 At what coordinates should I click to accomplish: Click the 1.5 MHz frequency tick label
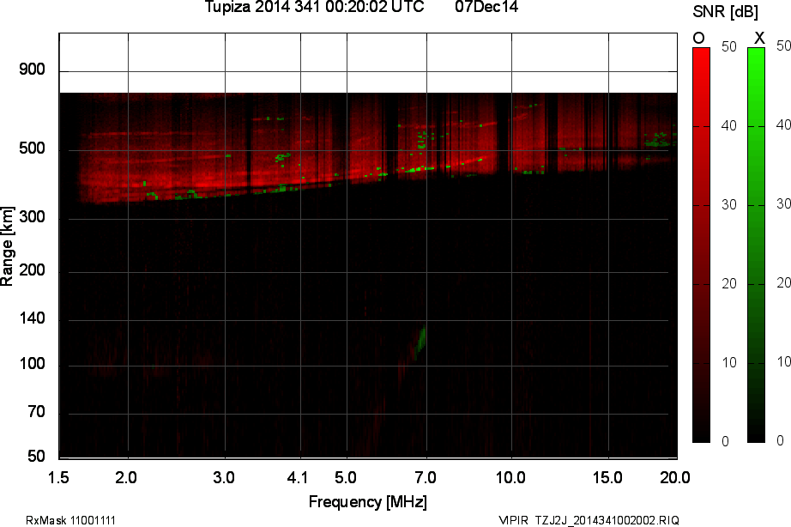(58, 476)
